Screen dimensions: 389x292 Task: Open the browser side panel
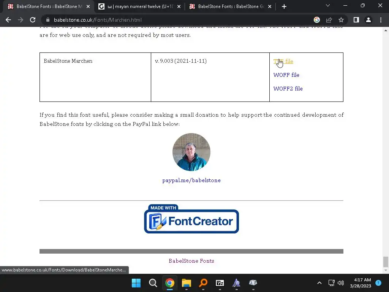(356, 20)
